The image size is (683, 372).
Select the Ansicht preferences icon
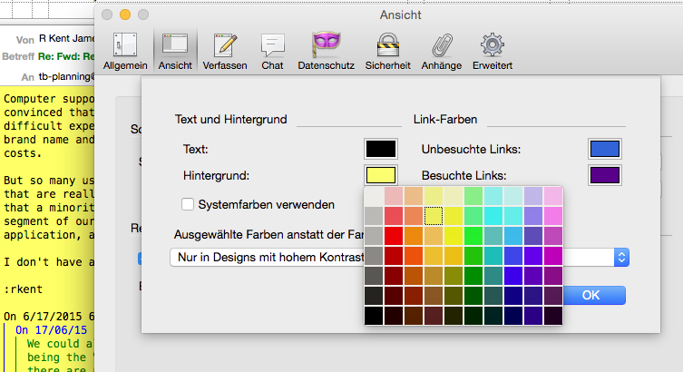click(174, 51)
